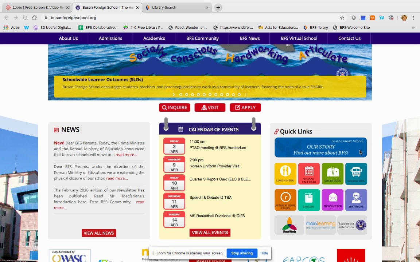Screen dimensions: 420x262
Task: Select the seventh carousel slide dot
Action: coord(216,95)
